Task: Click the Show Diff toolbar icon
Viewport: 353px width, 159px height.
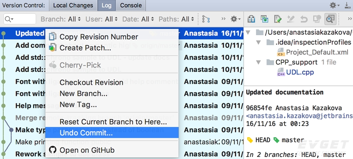Action: (x=251, y=19)
